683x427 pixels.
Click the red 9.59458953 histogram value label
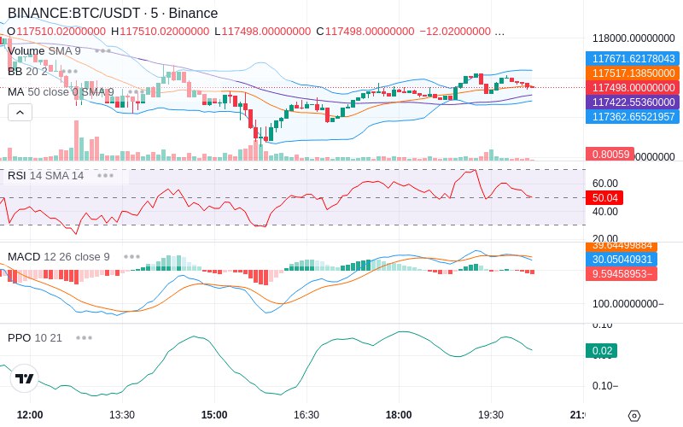[622, 273]
